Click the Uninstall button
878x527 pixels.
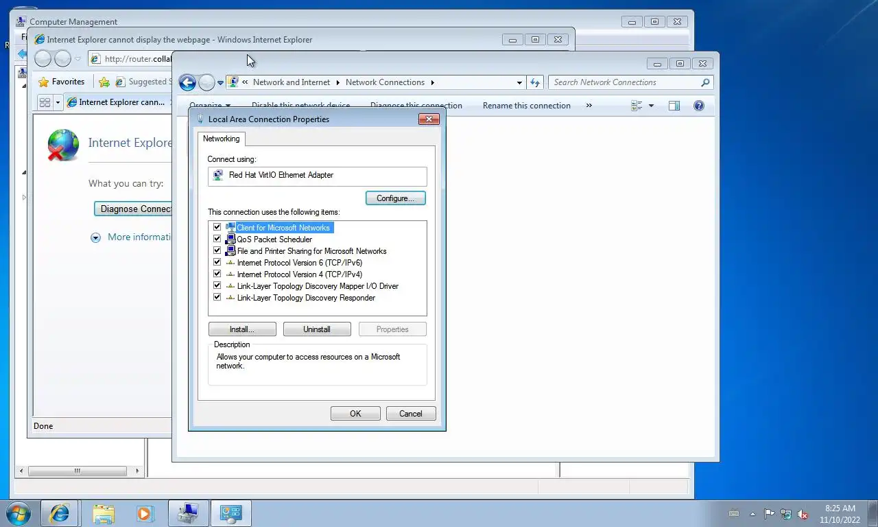coord(317,329)
